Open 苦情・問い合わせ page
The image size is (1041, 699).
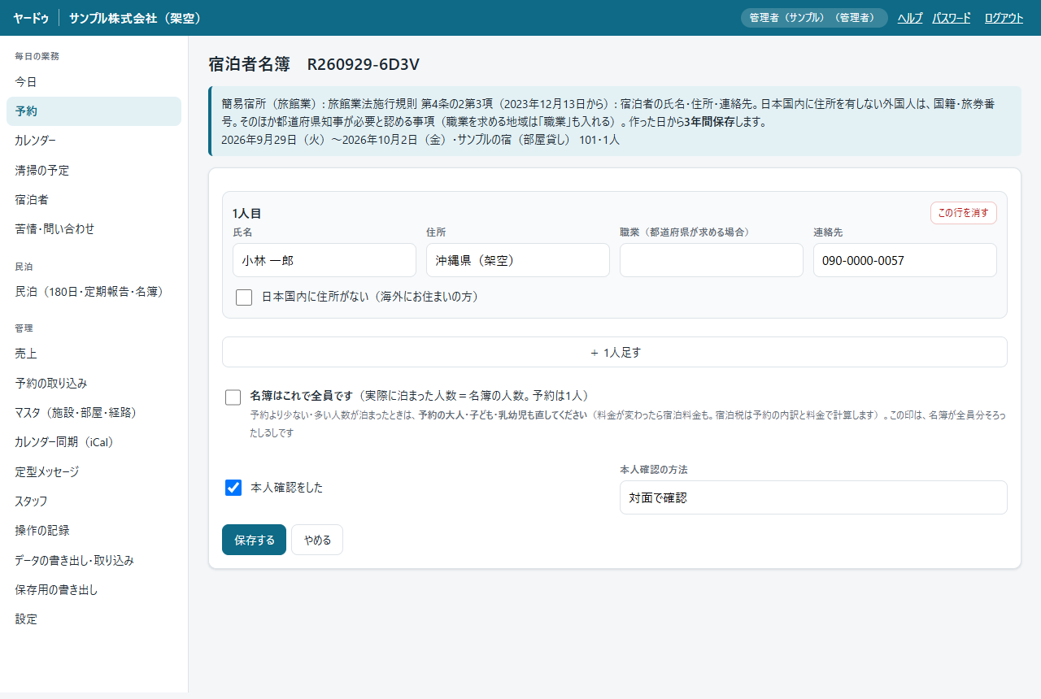[x=94, y=229]
